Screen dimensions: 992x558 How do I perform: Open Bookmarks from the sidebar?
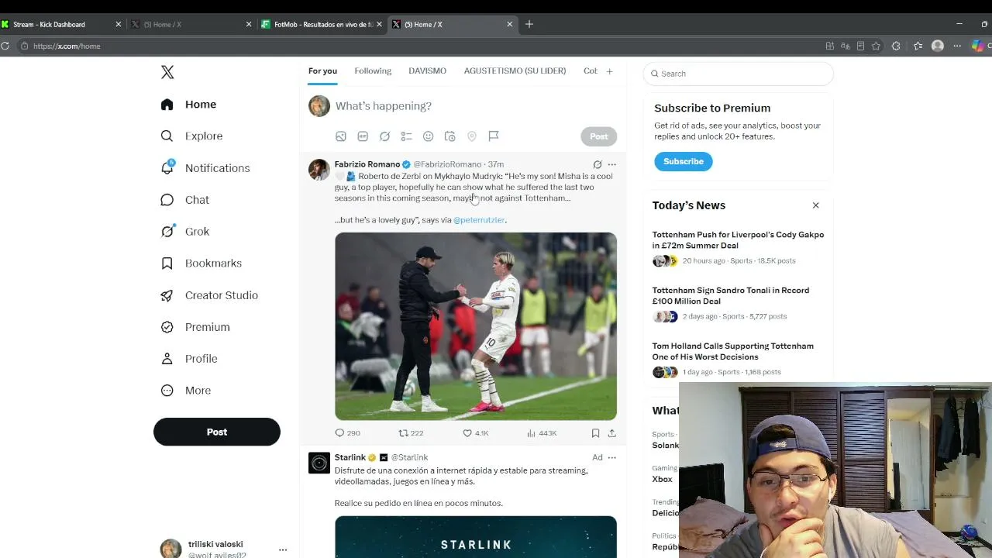[201, 263]
